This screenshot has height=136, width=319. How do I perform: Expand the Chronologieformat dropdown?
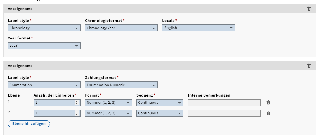click(121, 28)
